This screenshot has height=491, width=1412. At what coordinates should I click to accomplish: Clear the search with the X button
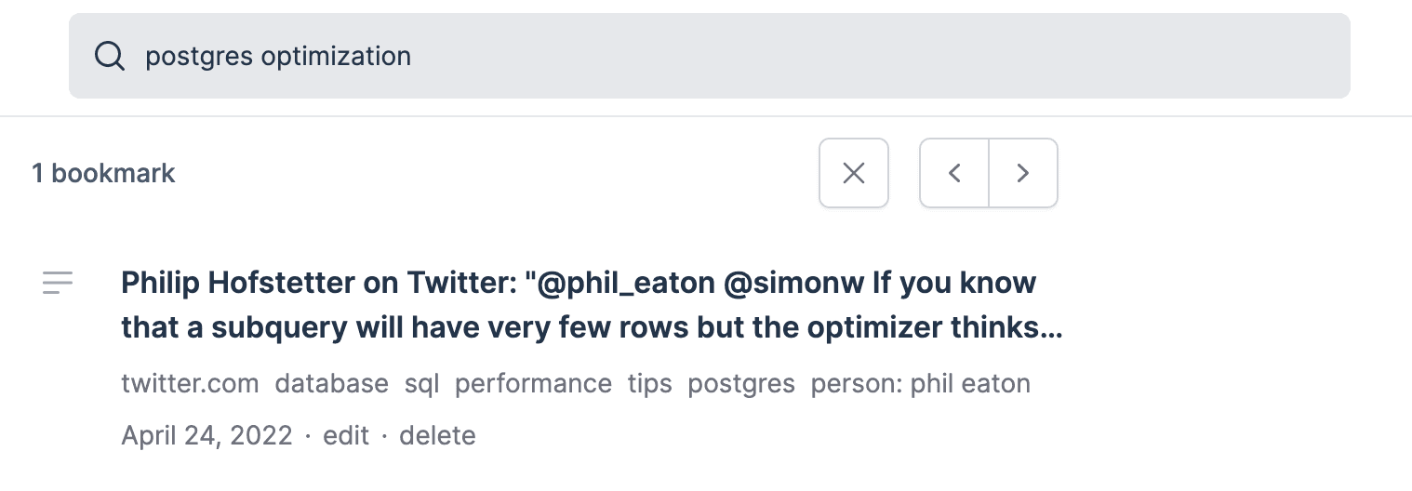pos(853,173)
